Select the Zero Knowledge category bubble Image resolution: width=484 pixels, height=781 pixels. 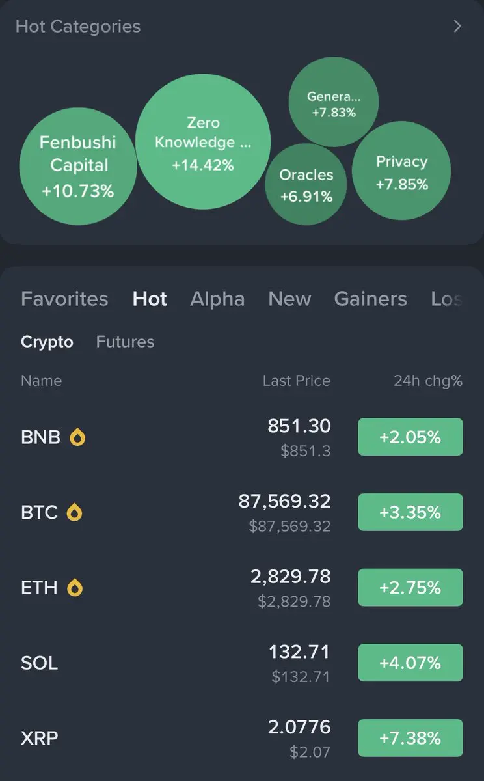pyautogui.click(x=202, y=143)
